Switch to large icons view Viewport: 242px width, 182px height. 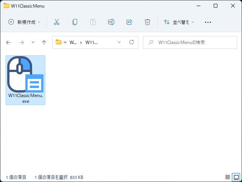(x=236, y=177)
